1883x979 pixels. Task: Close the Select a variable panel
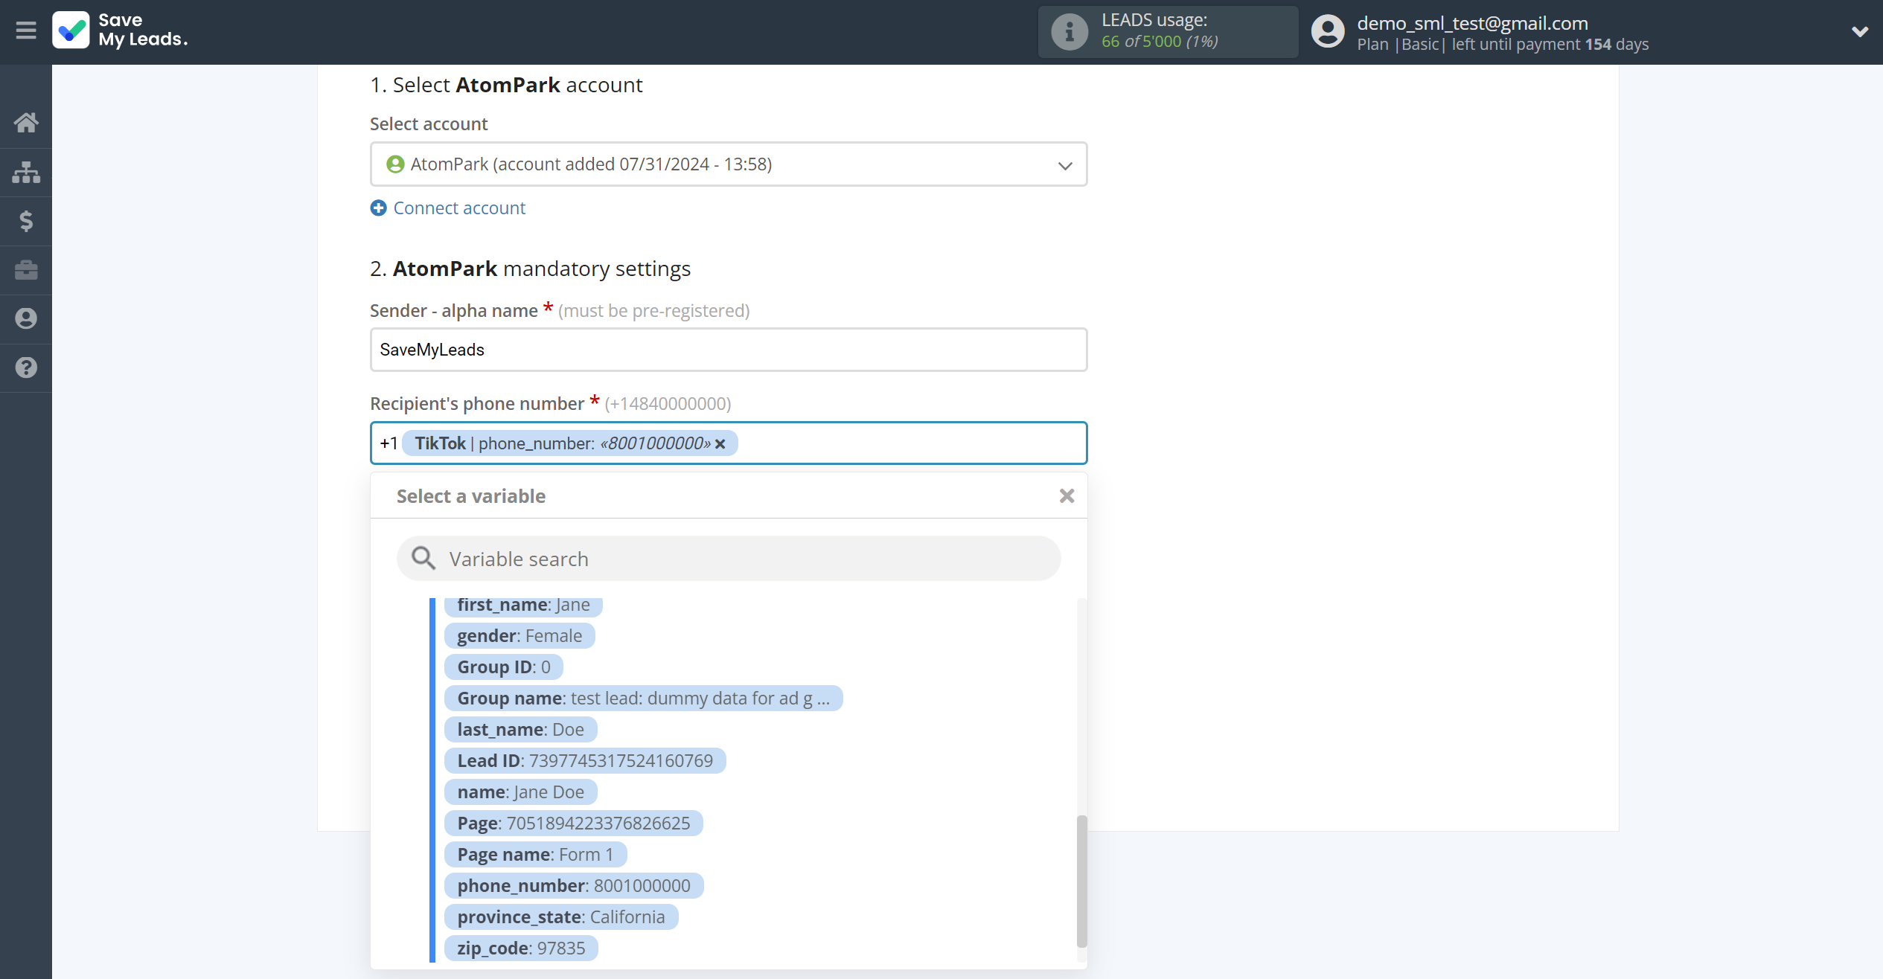(1067, 496)
